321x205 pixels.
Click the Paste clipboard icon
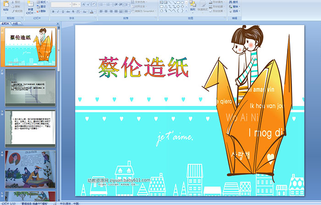pos(6,4)
